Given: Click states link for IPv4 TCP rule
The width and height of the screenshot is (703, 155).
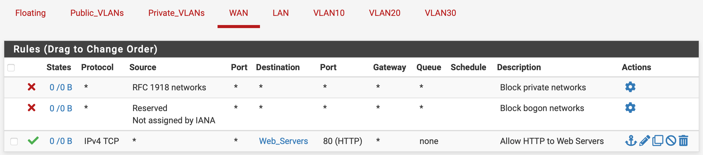Looking at the screenshot, I should (x=61, y=141).
